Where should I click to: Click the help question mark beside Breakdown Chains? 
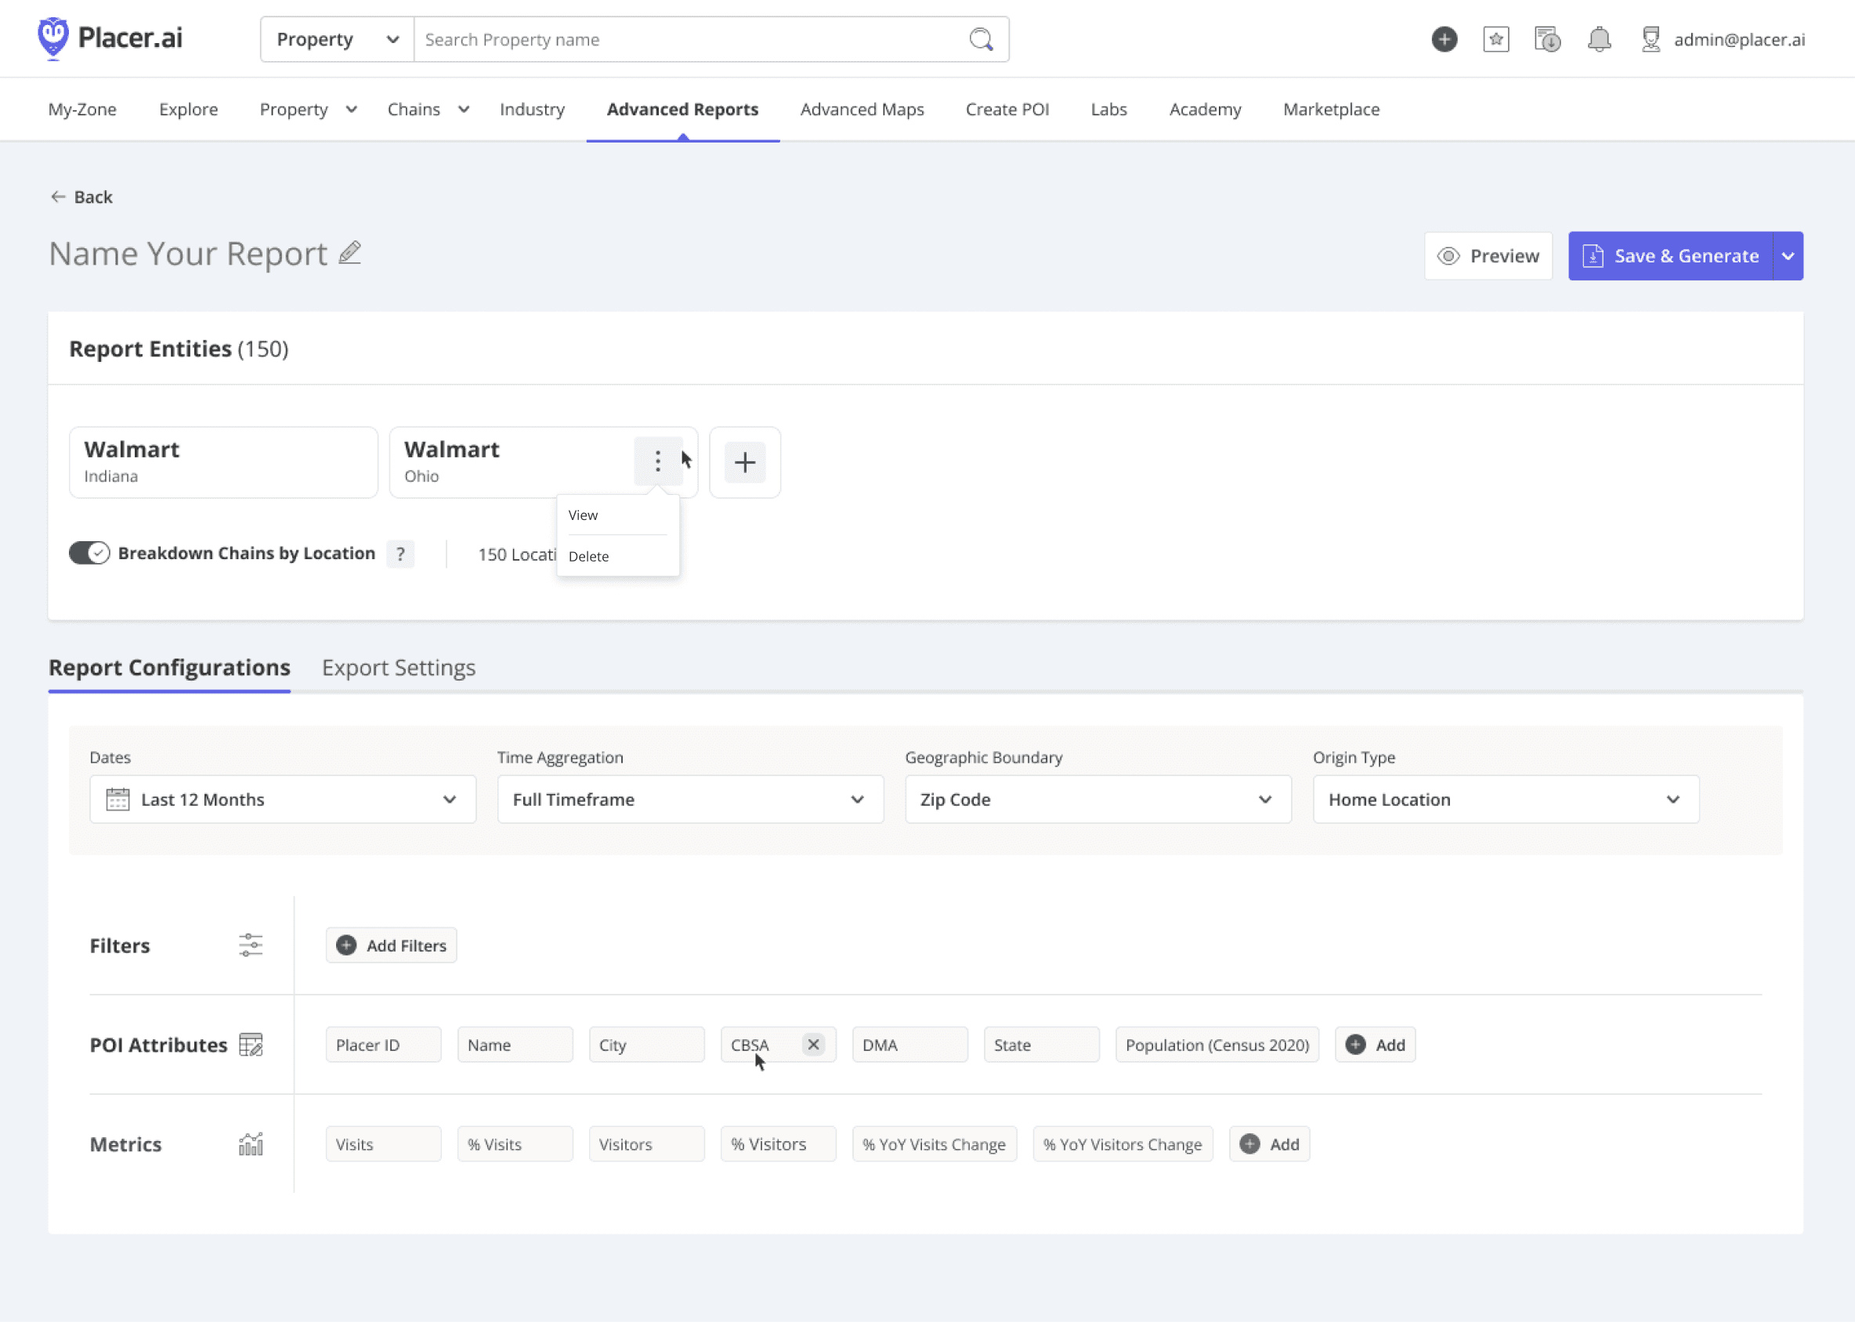coord(400,554)
